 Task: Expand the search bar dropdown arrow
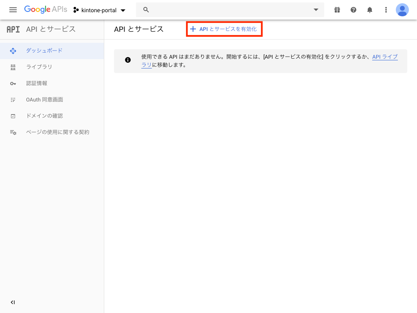coord(316,10)
